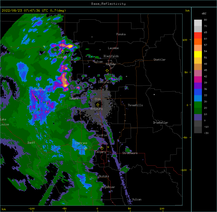The width and height of the screenshot is (217, 212).
Task: Click the dBZ legend heading
Action: click(204, 13)
